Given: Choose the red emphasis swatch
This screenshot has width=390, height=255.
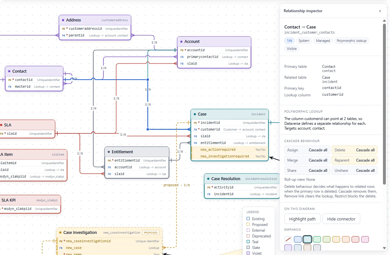Looking at the screenshot, I should tap(355, 239).
